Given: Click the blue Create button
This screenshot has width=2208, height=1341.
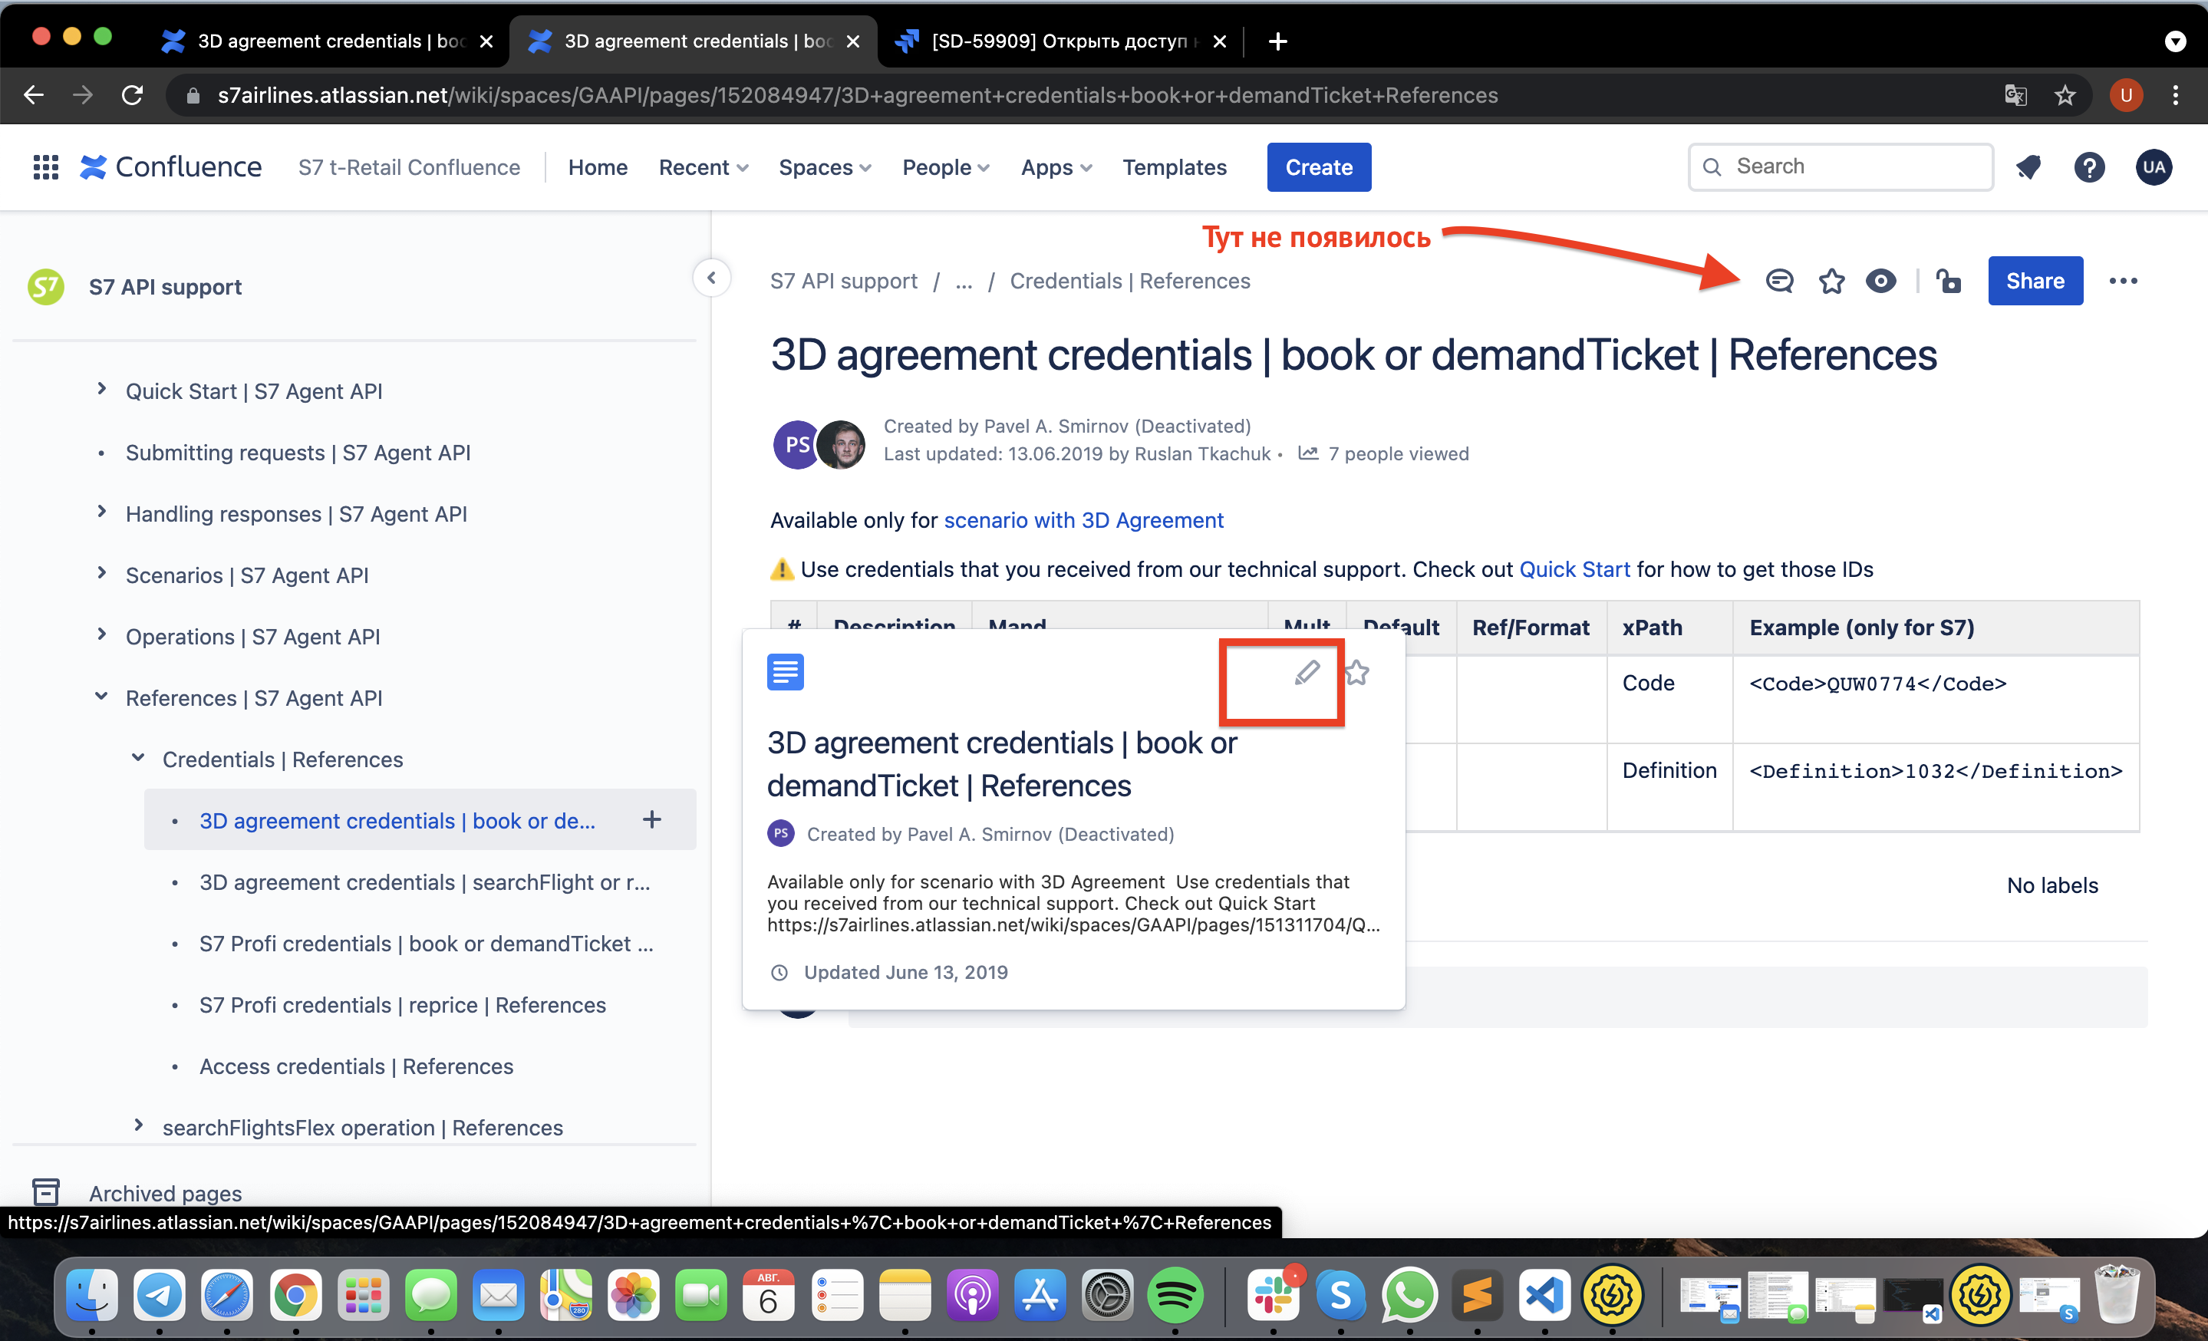Looking at the screenshot, I should (x=1318, y=167).
